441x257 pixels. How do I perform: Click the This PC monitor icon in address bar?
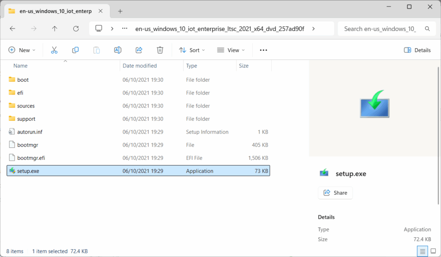coord(99,29)
